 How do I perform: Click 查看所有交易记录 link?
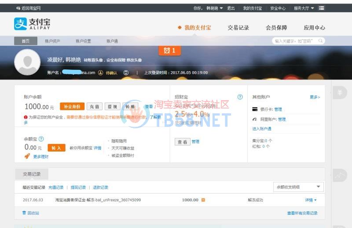click(302, 213)
